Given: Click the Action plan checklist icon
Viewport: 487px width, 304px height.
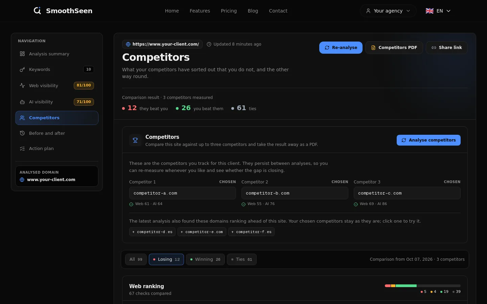Looking at the screenshot, I should (x=22, y=149).
